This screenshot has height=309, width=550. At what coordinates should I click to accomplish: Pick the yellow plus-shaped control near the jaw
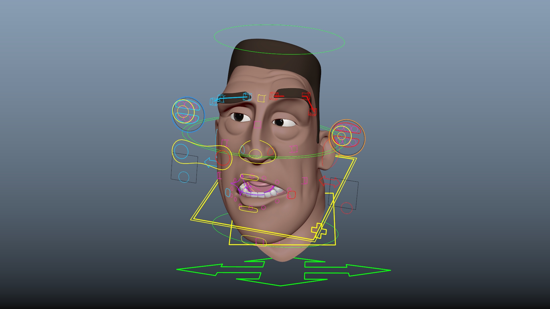tap(319, 230)
